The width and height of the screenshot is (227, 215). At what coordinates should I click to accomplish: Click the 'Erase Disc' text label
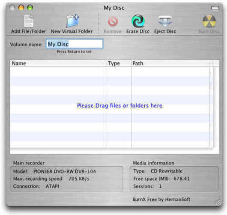[137, 31]
